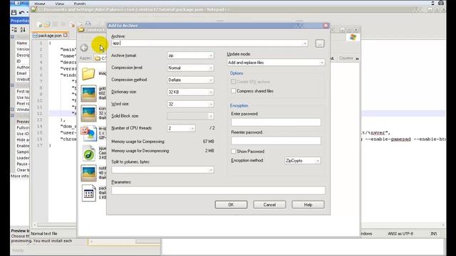Select the package.json document tab
456x256 pixels.
49,36
